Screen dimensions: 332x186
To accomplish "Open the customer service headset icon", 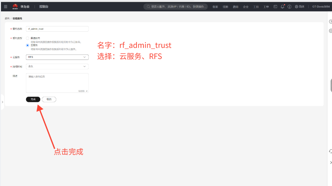I will [x=330, y=151].
